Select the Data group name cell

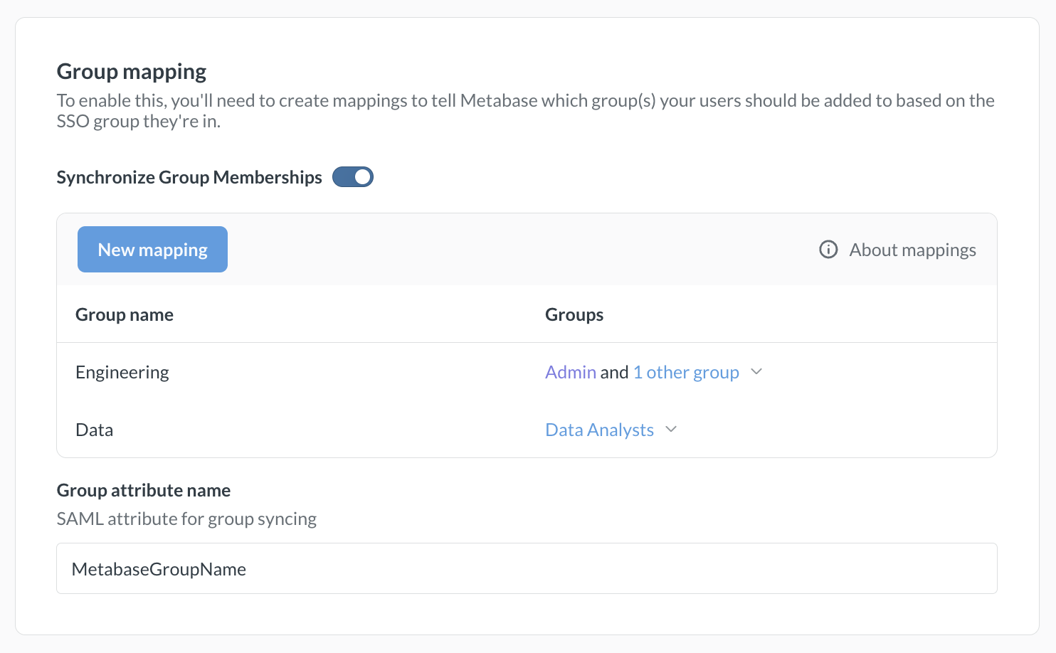pos(94,430)
